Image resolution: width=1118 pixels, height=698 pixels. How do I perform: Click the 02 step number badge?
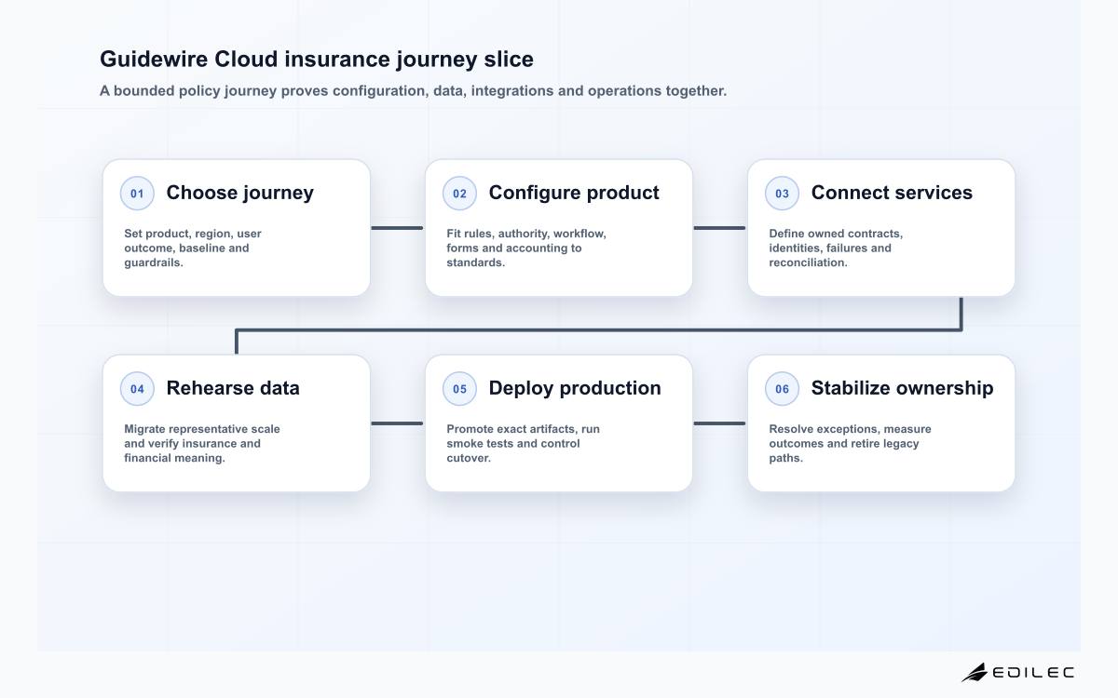(x=459, y=194)
